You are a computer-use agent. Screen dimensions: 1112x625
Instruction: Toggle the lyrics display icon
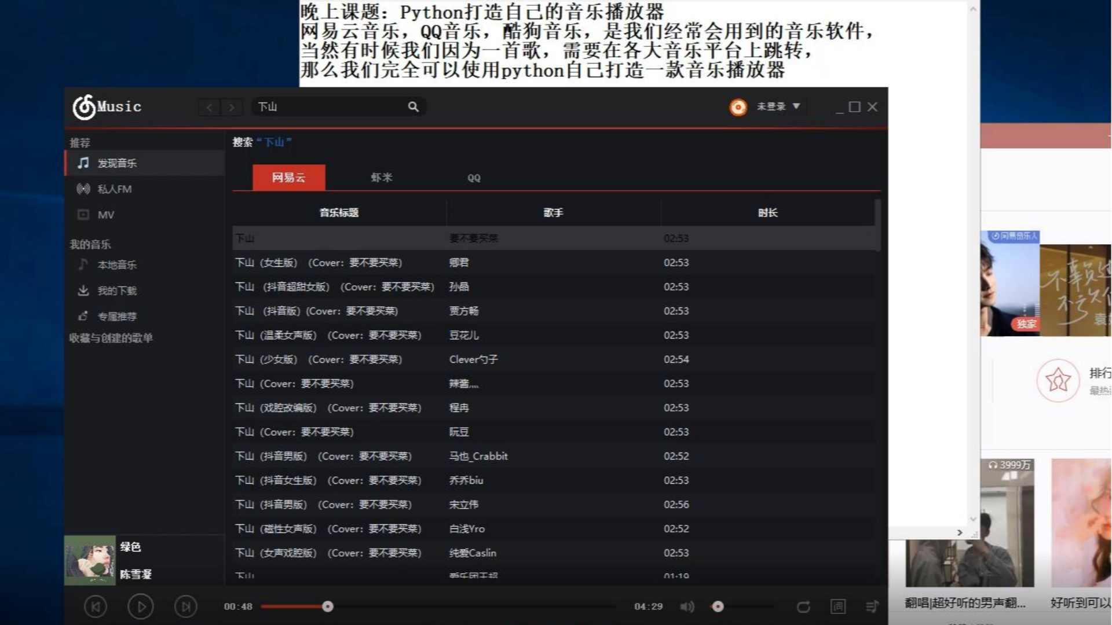click(x=838, y=606)
